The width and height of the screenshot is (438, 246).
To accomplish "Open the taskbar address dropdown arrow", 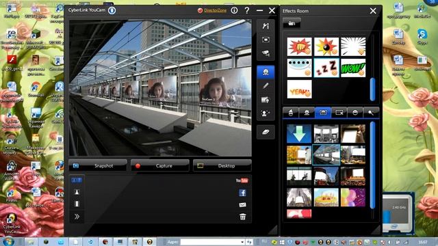I will tap(242, 242).
